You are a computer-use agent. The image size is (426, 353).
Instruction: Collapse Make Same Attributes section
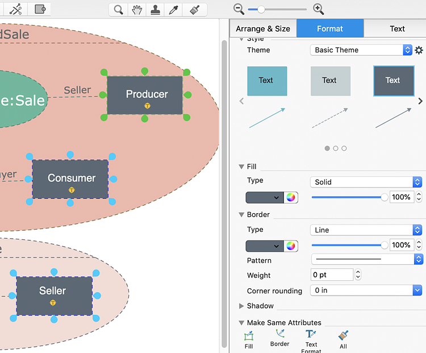(x=241, y=323)
